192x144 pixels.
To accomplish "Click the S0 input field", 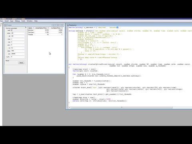I will (18, 36).
